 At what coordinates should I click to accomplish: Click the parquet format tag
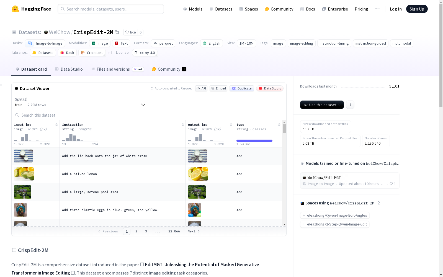click(163, 43)
